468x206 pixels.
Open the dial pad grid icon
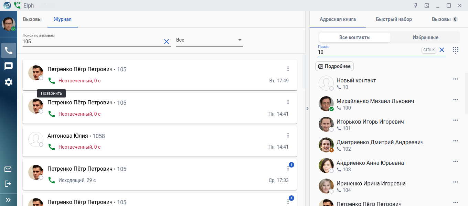[456, 50]
